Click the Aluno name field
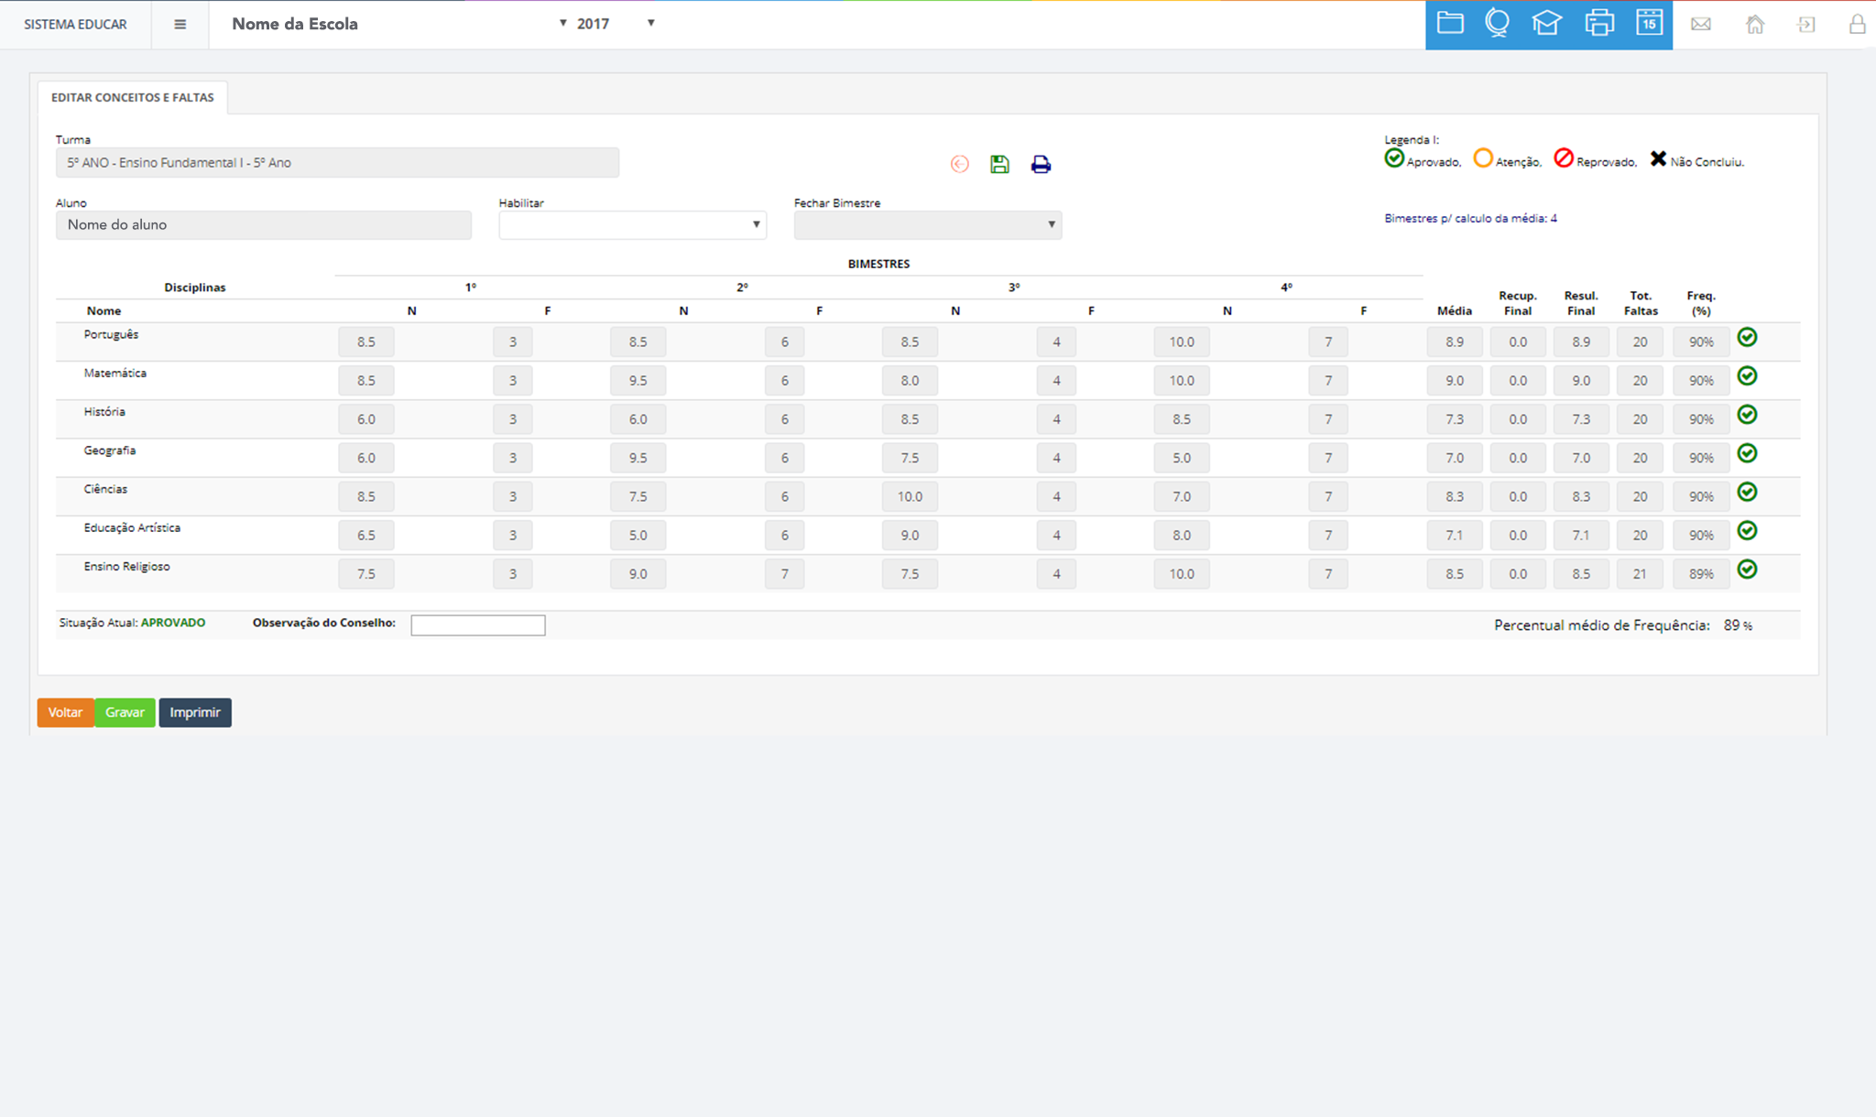Viewport: 1876px width, 1117px height. [x=264, y=224]
